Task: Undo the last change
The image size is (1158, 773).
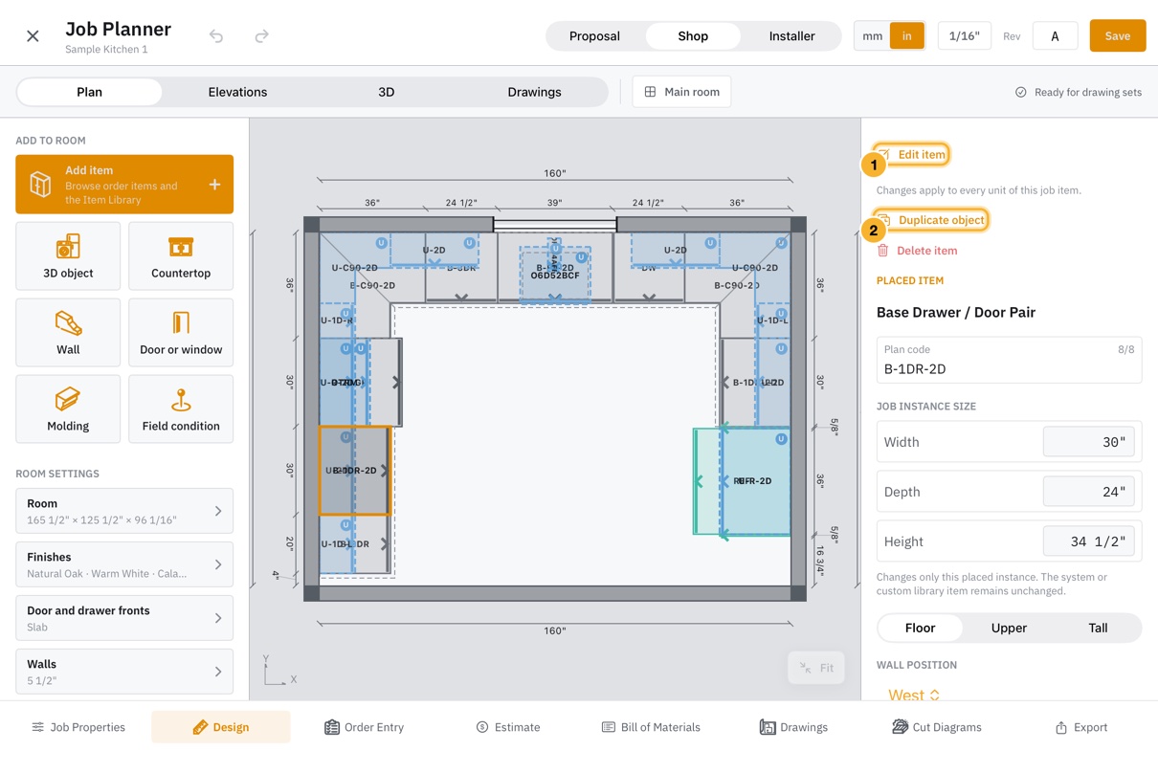Action: [x=216, y=36]
